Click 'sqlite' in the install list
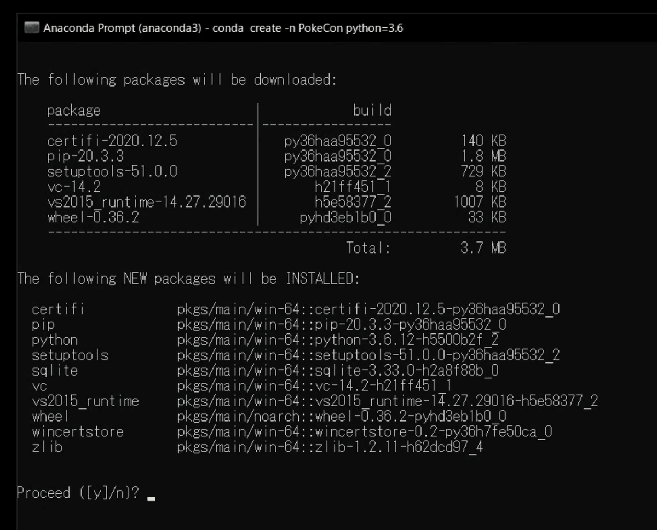 click(x=55, y=371)
